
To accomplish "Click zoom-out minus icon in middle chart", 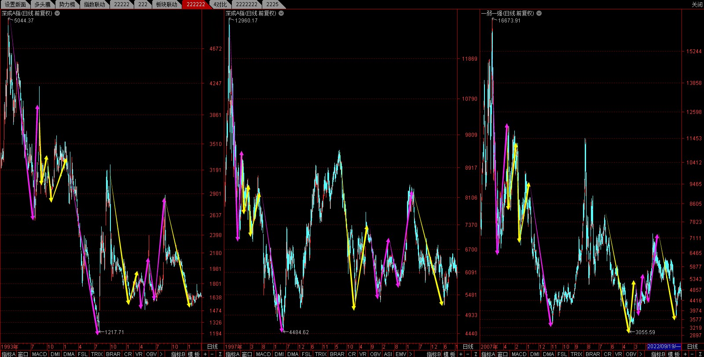I will pyautogui.click(x=468, y=354).
